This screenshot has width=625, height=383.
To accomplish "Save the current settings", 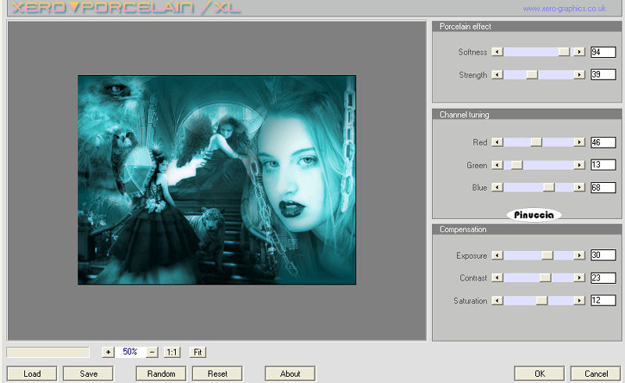I will [x=88, y=374].
